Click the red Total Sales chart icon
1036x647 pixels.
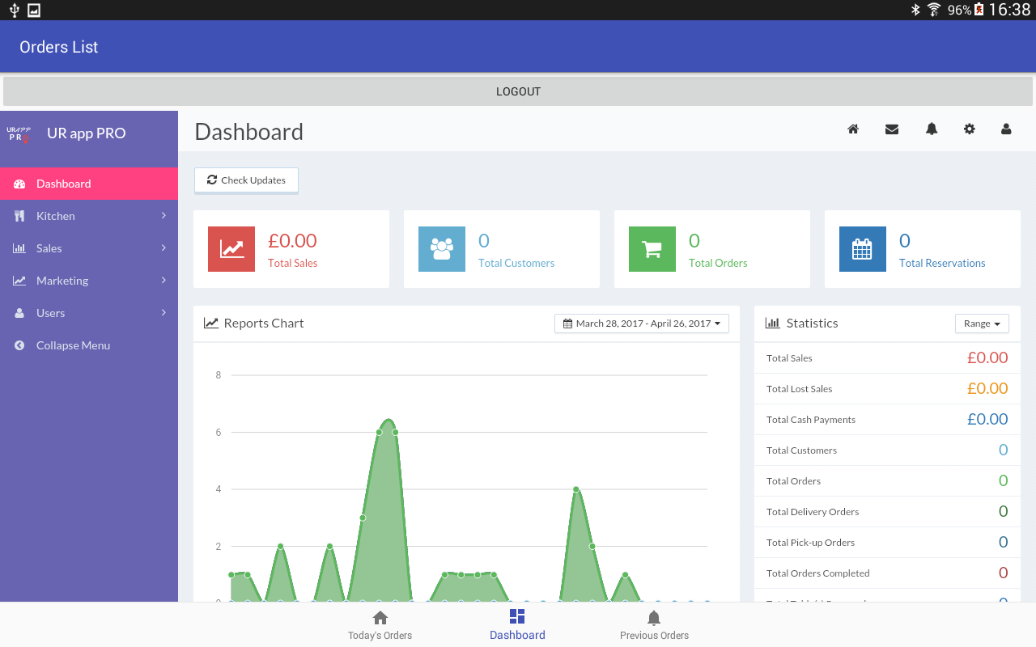pos(231,249)
